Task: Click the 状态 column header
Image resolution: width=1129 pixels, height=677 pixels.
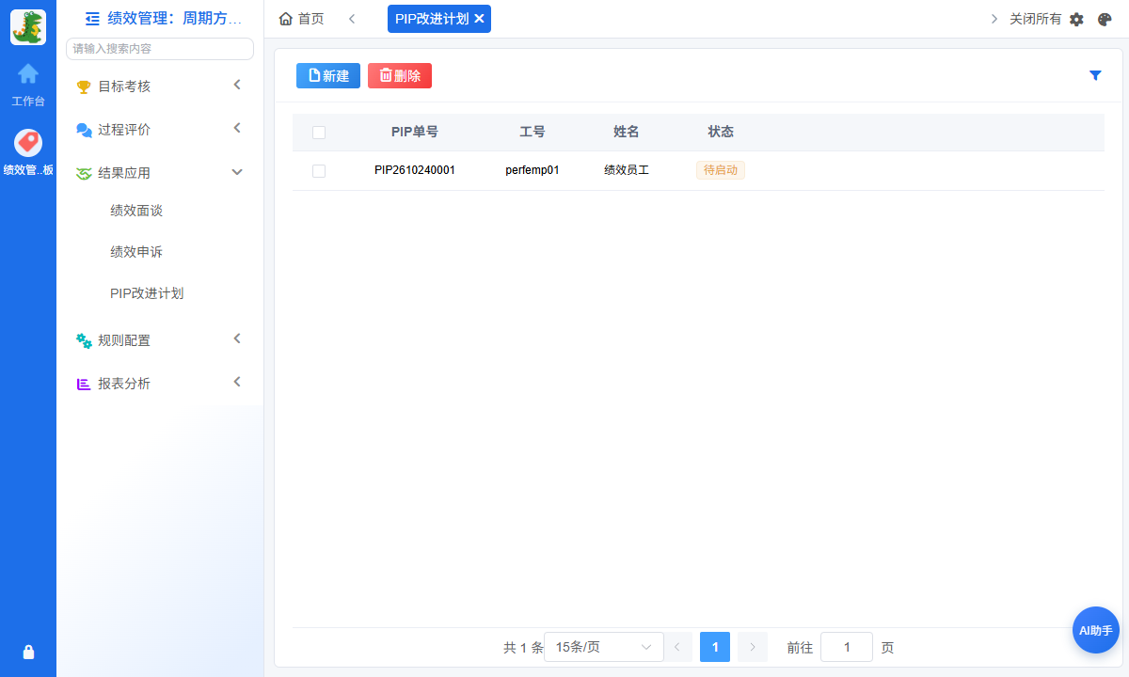Action: click(x=721, y=133)
